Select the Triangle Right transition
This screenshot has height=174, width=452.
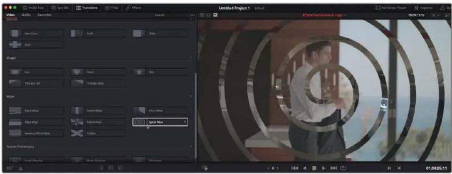[x=98, y=83]
